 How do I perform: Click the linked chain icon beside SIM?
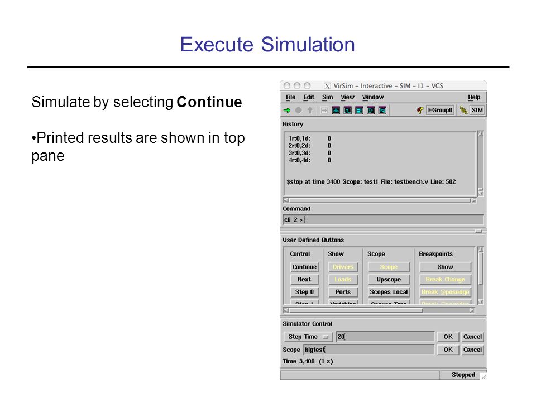click(x=463, y=110)
